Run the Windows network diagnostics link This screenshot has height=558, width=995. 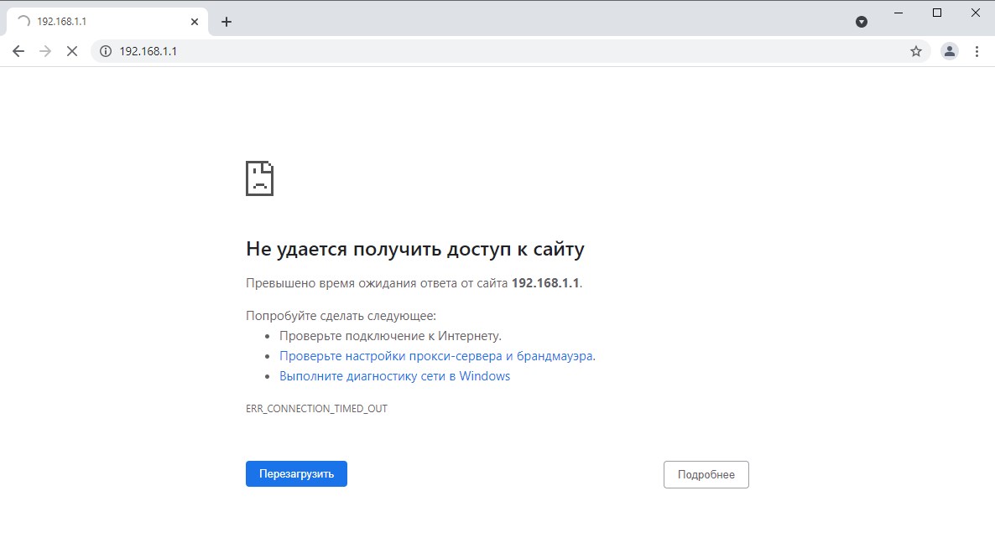394,376
